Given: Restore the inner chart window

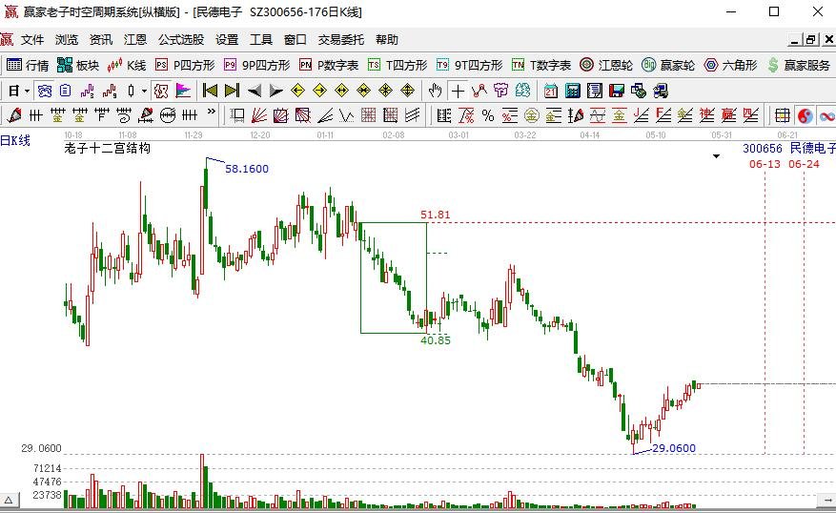Looking at the screenshot, I should point(811,40).
